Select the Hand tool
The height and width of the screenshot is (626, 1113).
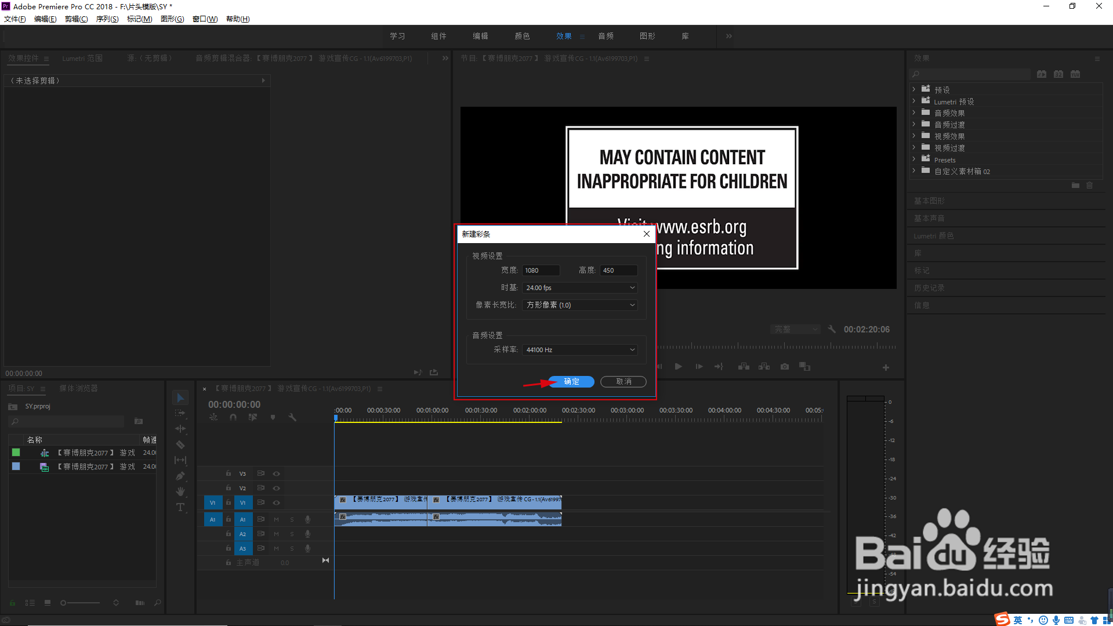click(180, 491)
